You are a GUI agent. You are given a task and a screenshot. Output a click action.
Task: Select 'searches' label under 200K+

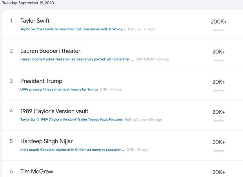[x=219, y=30]
